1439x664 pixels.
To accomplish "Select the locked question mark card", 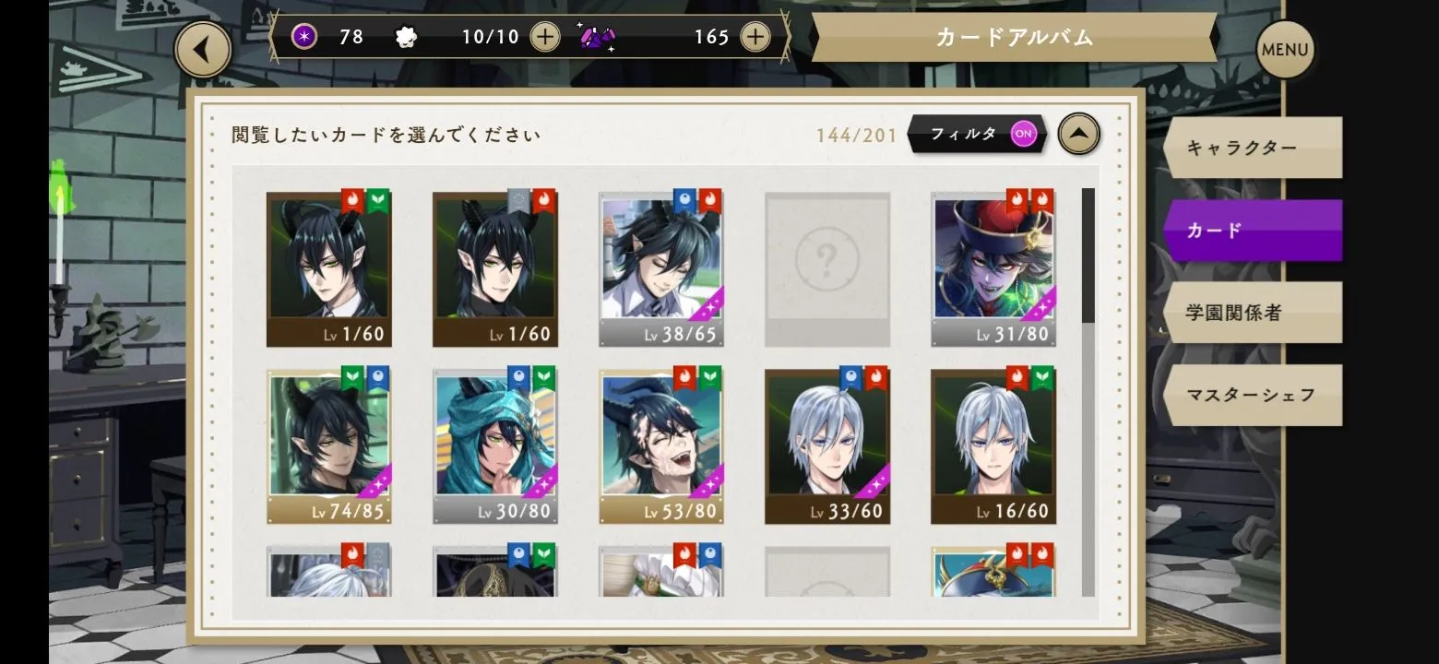I will (x=827, y=269).
